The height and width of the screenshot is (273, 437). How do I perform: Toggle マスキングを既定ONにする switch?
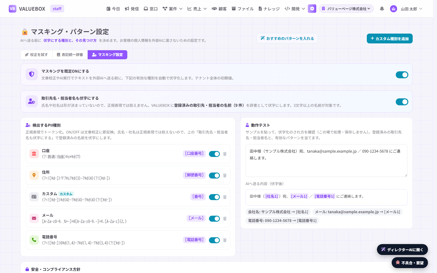click(x=402, y=75)
